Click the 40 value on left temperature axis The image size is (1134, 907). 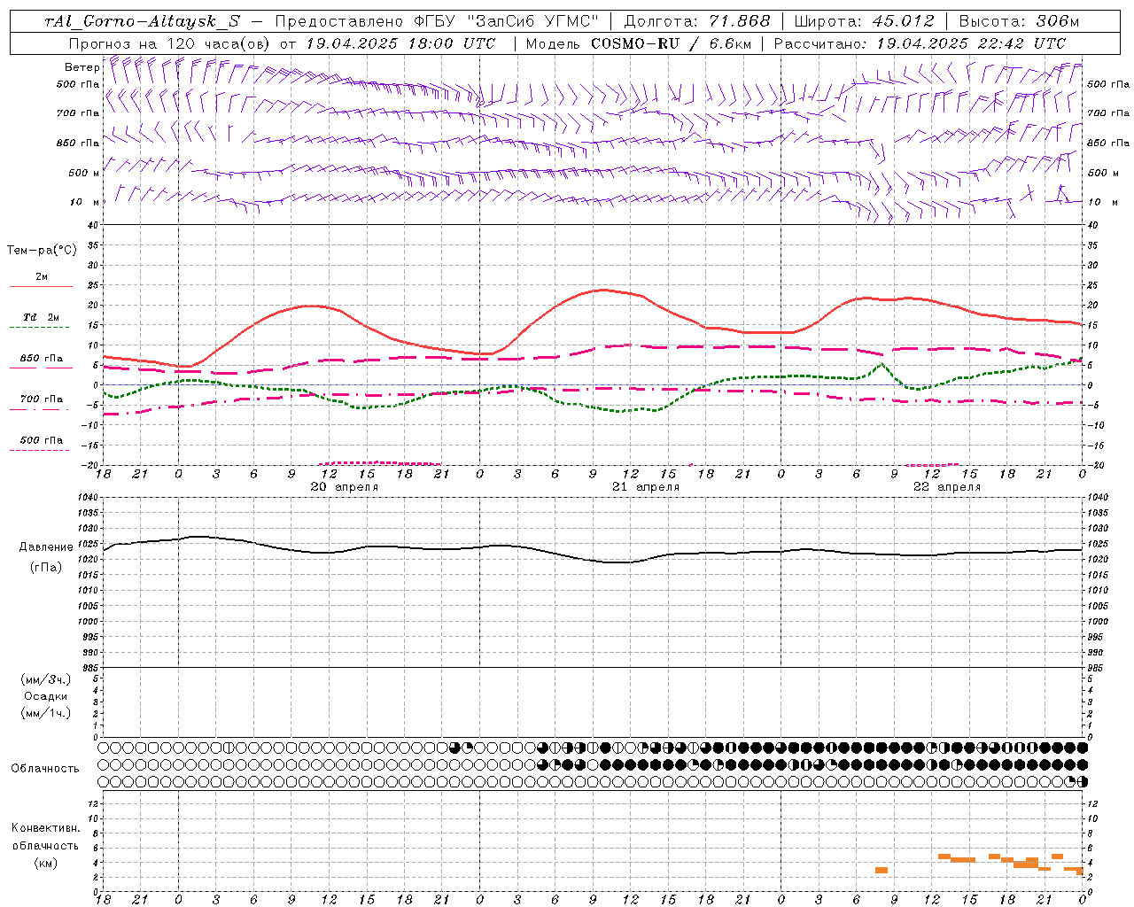coord(92,226)
